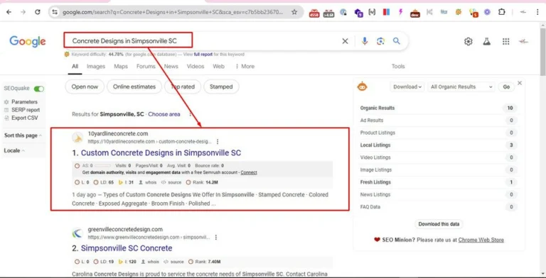Reload the current page
This screenshot has height=278, width=546.
point(38,12)
